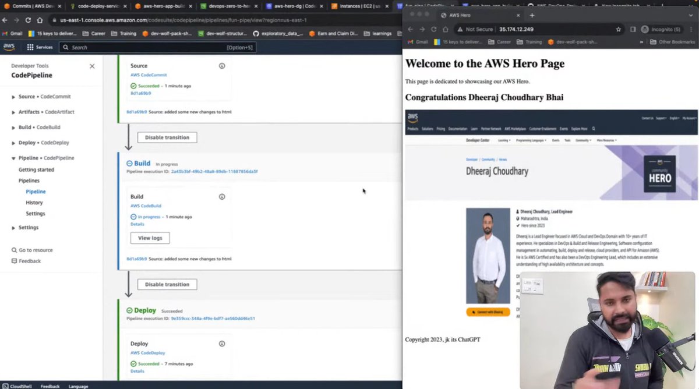Click the Incognito (5) profile indicator
The height and width of the screenshot is (389, 699).
661,29
